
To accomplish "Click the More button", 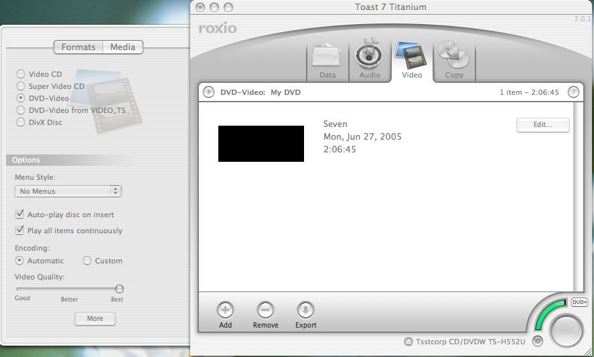I will point(95,318).
